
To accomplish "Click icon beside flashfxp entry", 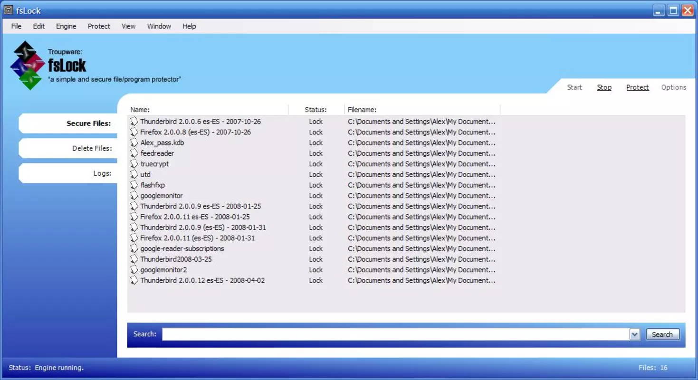I will tap(134, 185).
